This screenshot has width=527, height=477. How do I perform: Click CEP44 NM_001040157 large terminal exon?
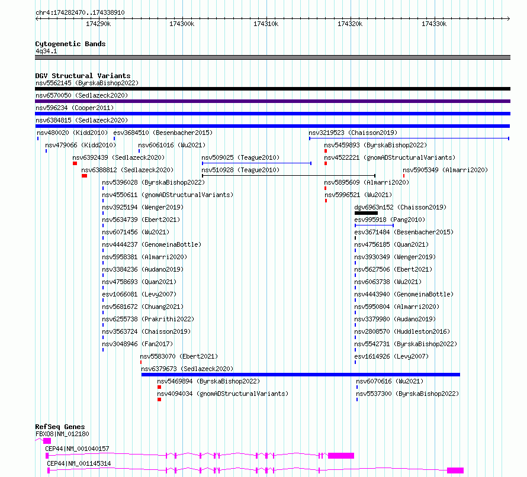point(341,456)
